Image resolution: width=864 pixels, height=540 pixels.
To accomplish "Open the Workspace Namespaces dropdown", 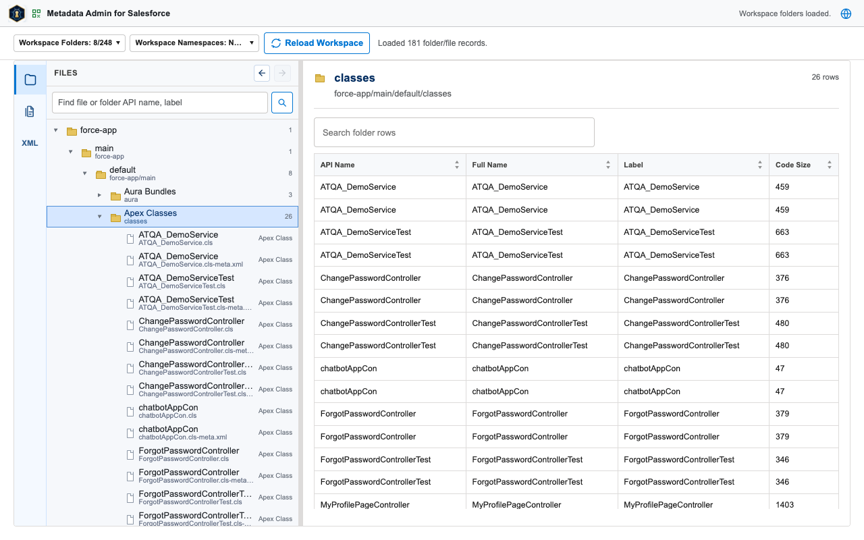I will pos(194,43).
